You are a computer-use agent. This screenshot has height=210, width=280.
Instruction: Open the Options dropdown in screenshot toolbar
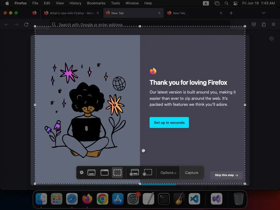click(x=168, y=173)
